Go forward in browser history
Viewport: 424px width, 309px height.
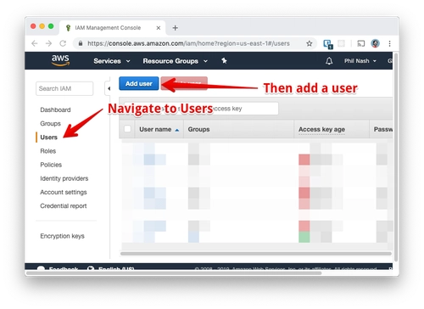click(48, 43)
